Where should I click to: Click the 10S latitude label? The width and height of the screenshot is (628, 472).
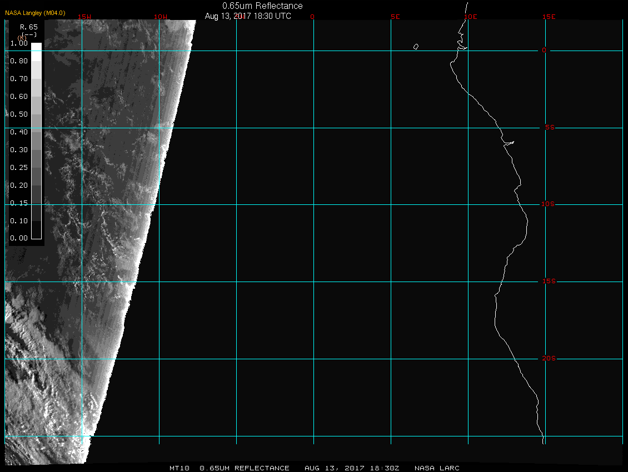pyautogui.click(x=548, y=204)
